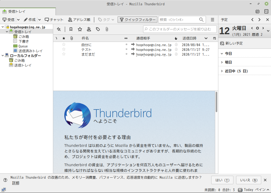Expand the 明日 agenda section
This screenshot has width=271, height=193.
tap(222, 62)
